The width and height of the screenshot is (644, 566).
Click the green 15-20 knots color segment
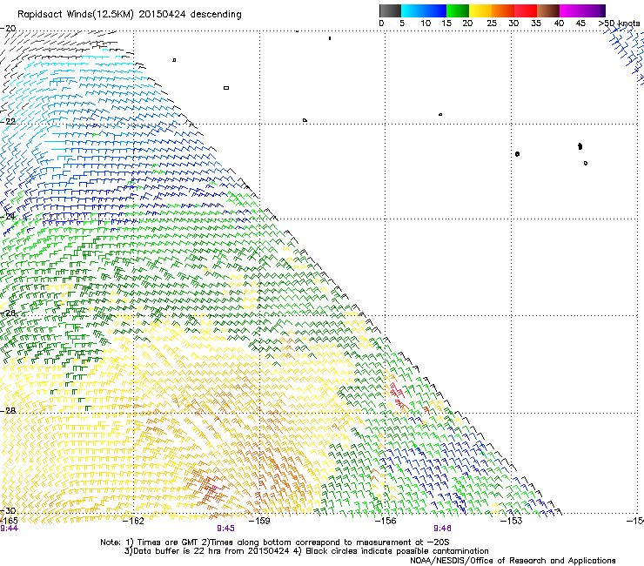coord(458,10)
